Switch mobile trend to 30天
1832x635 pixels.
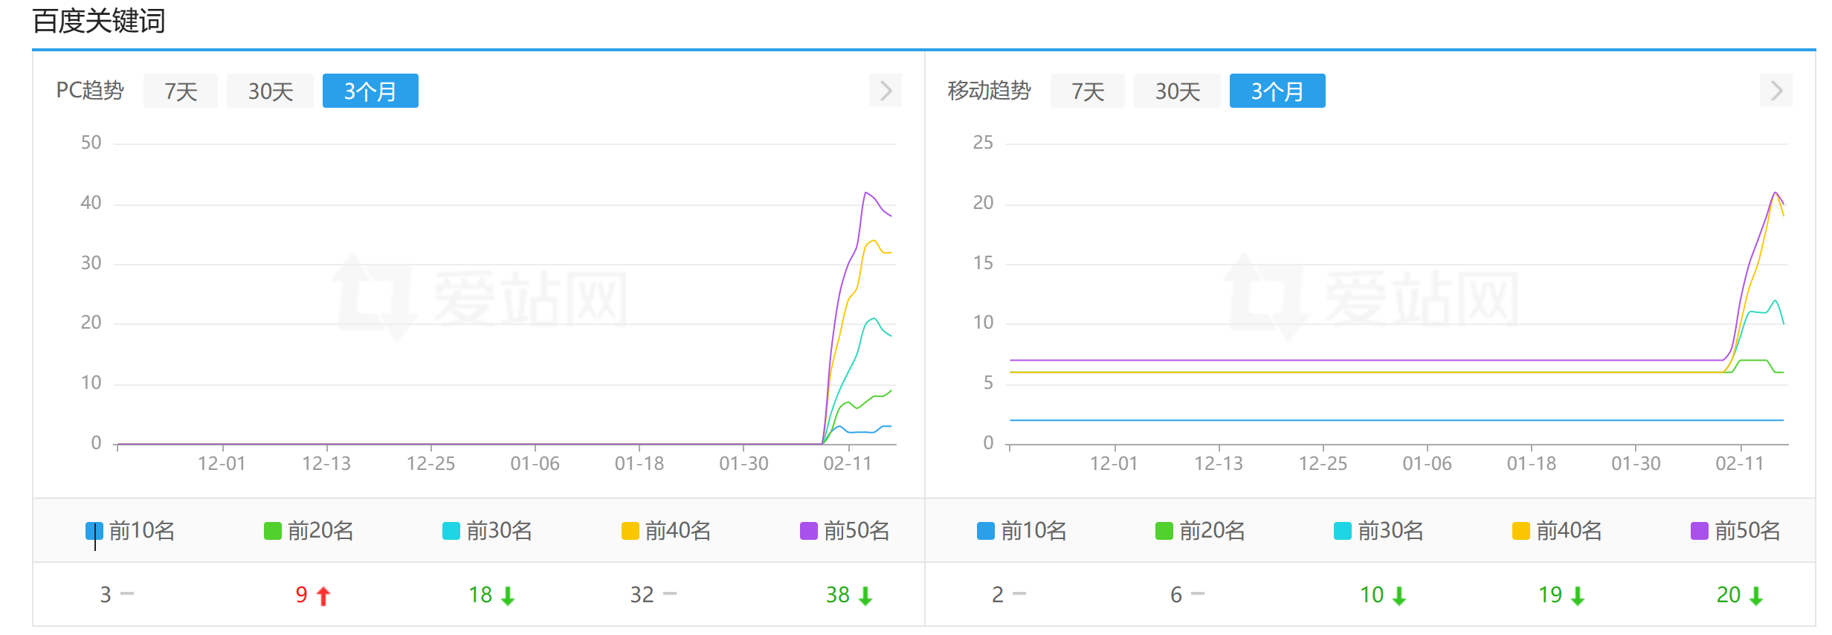coord(1178,91)
